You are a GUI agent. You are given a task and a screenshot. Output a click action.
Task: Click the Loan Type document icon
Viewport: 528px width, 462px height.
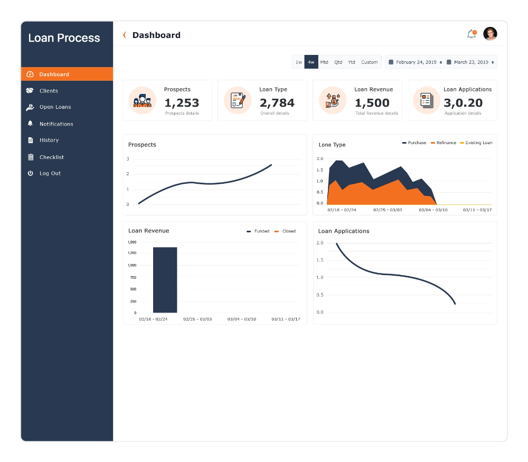pos(238,100)
